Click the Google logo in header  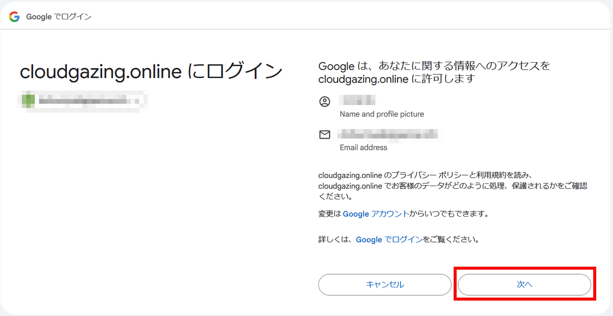(14, 17)
